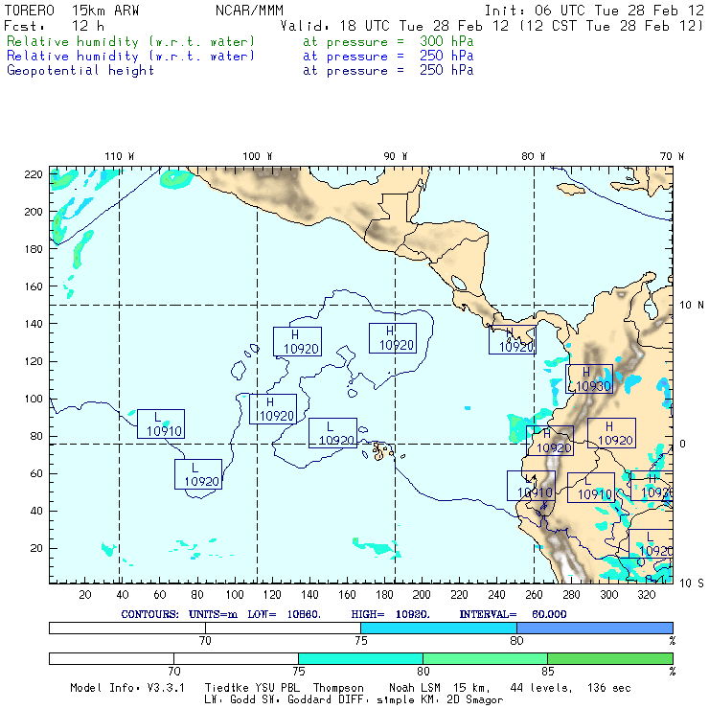This screenshot has height=709, width=709.
Task: Click the "110 W" longitude label
Action: pyautogui.click(x=120, y=156)
